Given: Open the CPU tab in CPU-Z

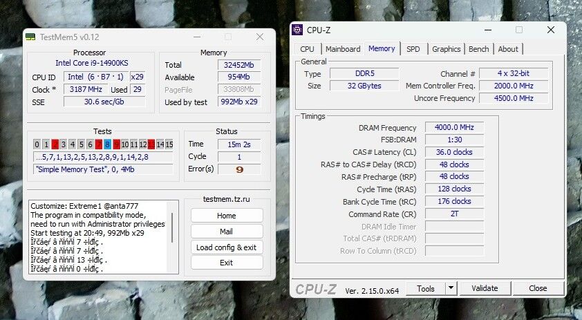Looking at the screenshot, I should coord(307,49).
